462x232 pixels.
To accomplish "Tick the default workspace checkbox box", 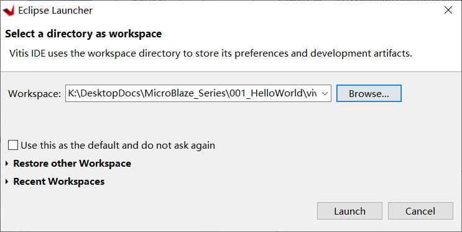I will (x=13, y=145).
